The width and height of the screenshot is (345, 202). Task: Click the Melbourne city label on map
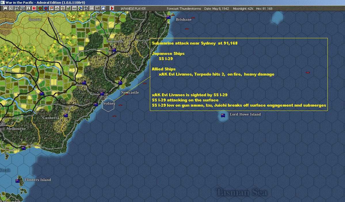pyautogui.click(x=16, y=129)
